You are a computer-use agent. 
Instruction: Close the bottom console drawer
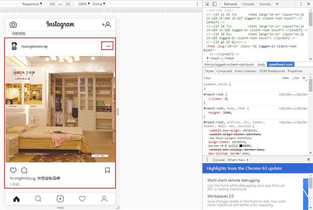[x=309, y=159]
